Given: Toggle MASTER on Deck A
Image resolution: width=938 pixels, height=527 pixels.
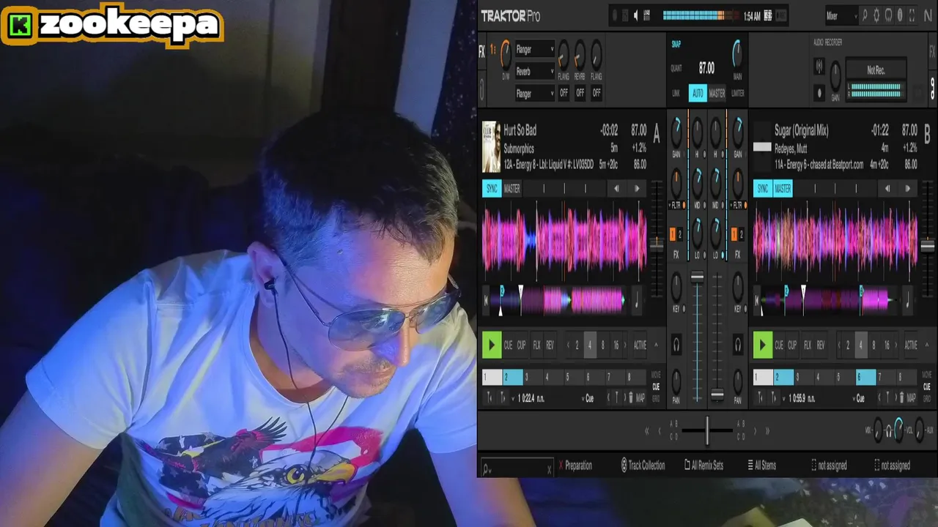Looking at the screenshot, I should coord(512,189).
